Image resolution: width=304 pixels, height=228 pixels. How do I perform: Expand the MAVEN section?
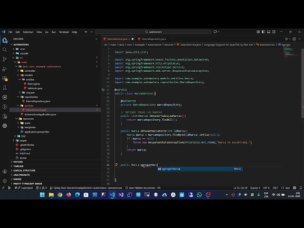point(17,179)
